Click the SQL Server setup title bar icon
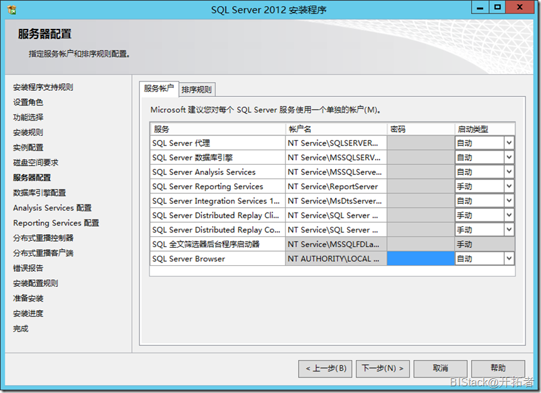541x393 pixels. click(11, 9)
